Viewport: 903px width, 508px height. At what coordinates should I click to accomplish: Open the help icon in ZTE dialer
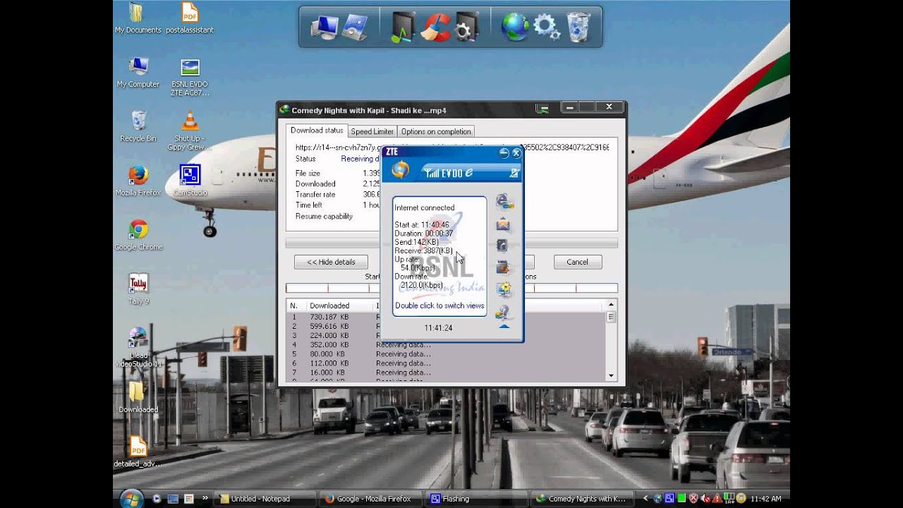pos(503,311)
